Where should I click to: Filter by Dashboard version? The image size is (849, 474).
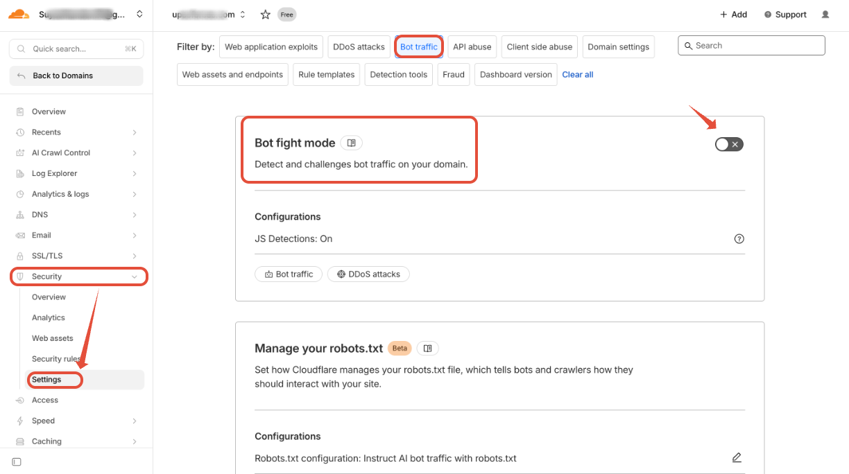[516, 75]
